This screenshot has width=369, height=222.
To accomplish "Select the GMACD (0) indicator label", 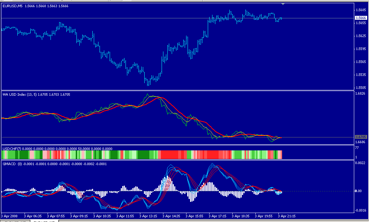I will tap(12, 164).
